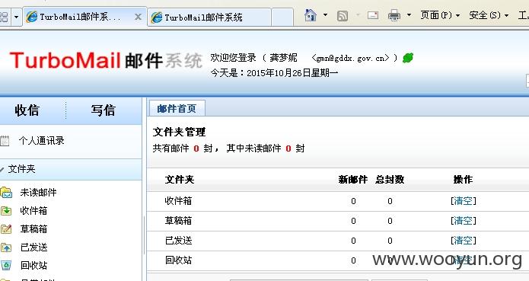Open the 安全(S) menu
This screenshot has width=529, height=281.
pyautogui.click(x=489, y=15)
